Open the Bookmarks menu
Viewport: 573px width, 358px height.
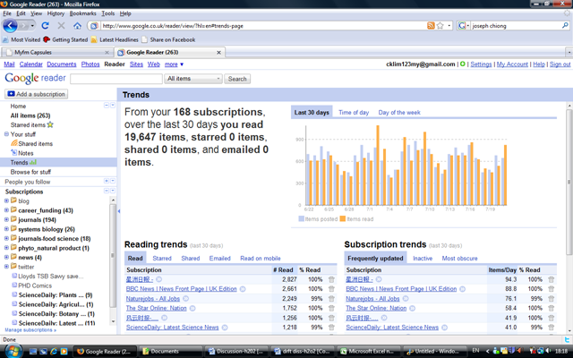tap(82, 13)
